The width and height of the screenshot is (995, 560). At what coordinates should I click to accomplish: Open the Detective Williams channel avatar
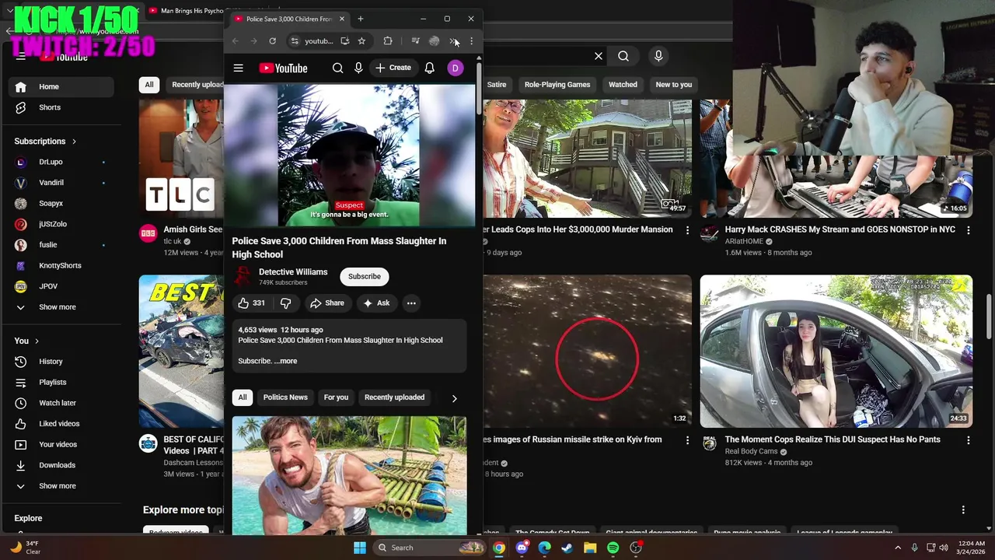[243, 276]
